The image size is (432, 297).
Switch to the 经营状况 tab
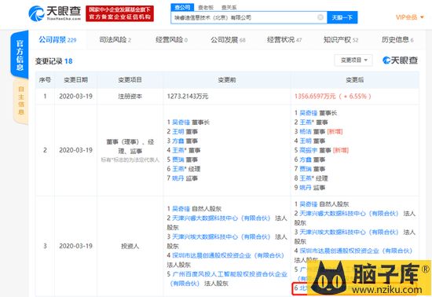click(x=284, y=40)
